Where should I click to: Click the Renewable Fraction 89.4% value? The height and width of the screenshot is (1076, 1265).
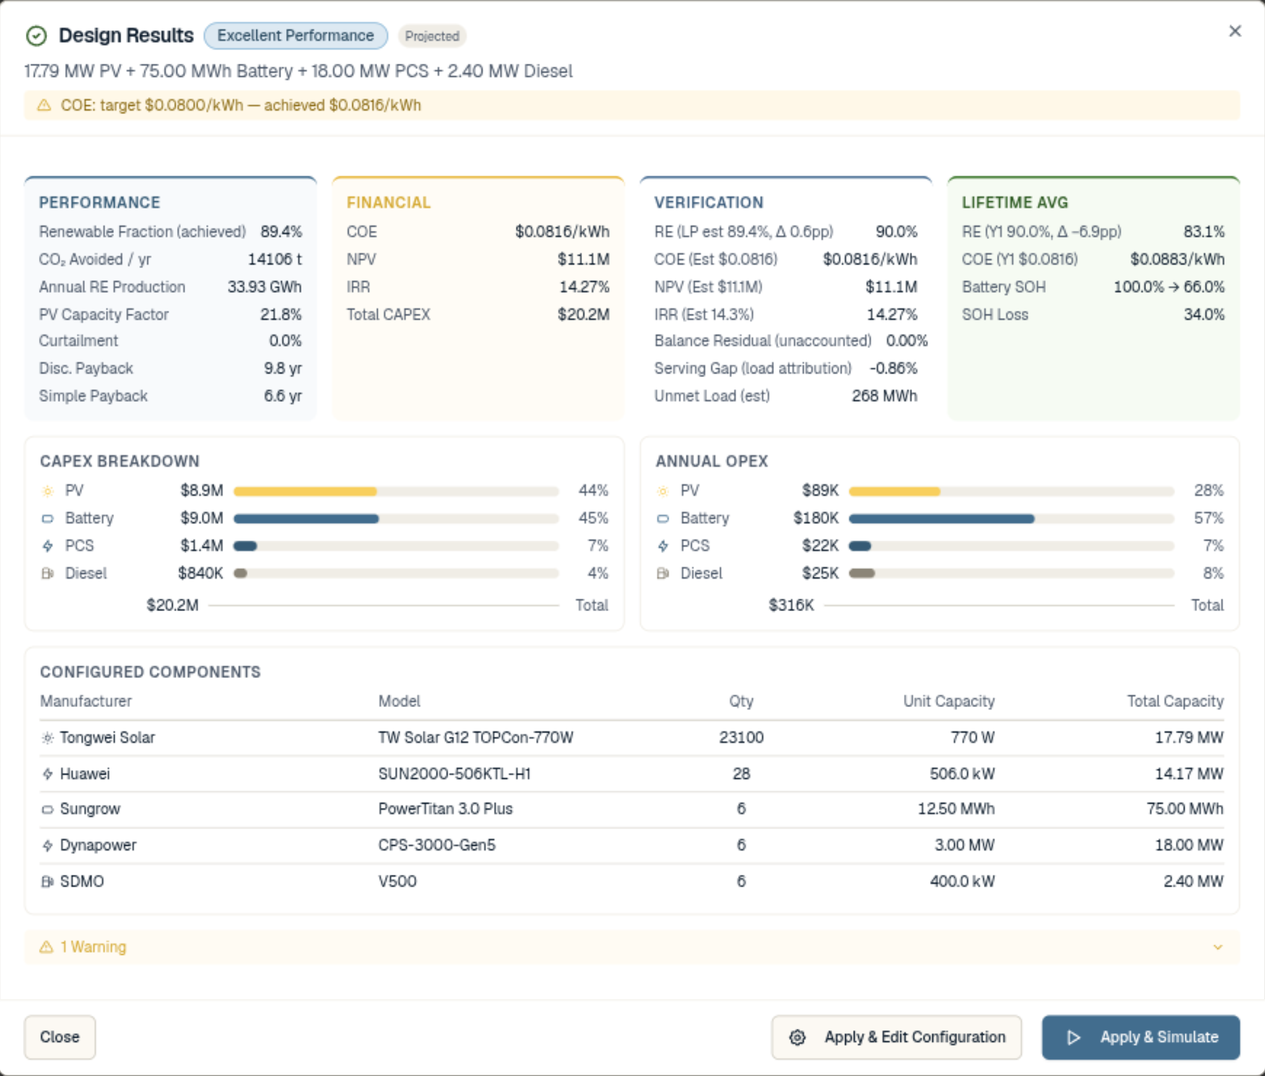[x=281, y=232]
